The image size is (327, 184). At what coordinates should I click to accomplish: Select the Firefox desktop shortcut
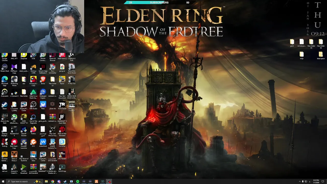(x=33, y=131)
